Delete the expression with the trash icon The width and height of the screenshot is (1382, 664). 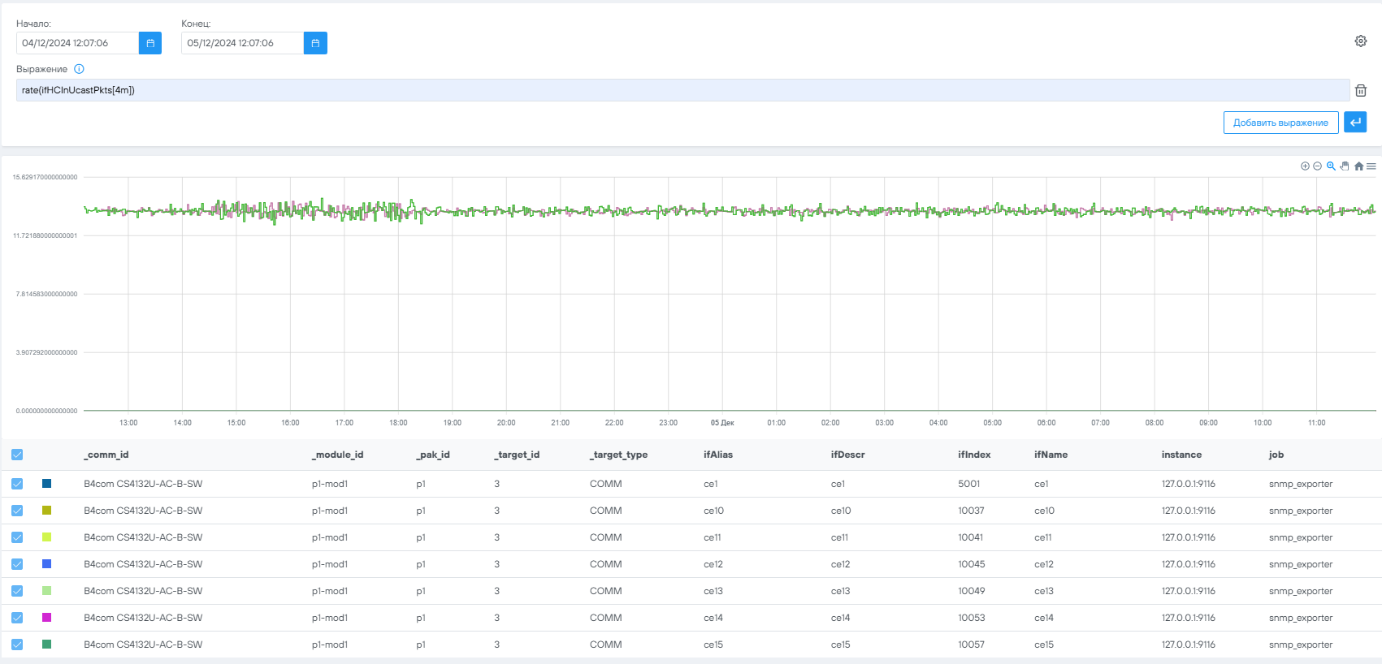tap(1360, 91)
